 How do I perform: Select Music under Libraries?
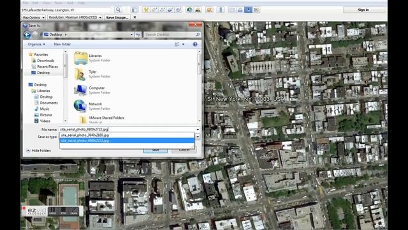click(41, 109)
